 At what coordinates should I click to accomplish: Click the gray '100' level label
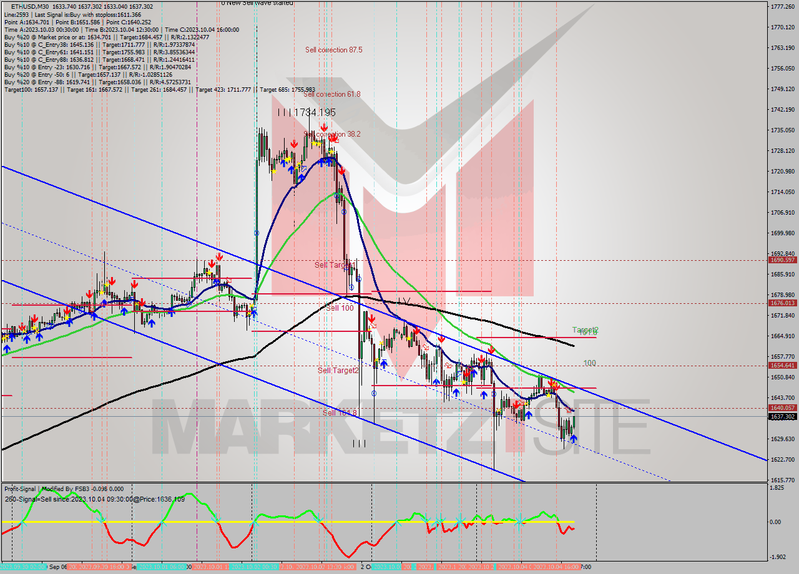pos(589,362)
